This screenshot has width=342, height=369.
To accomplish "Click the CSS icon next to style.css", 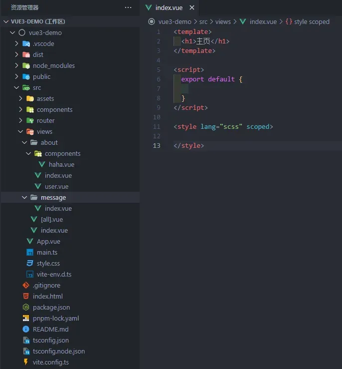I will coord(30,263).
